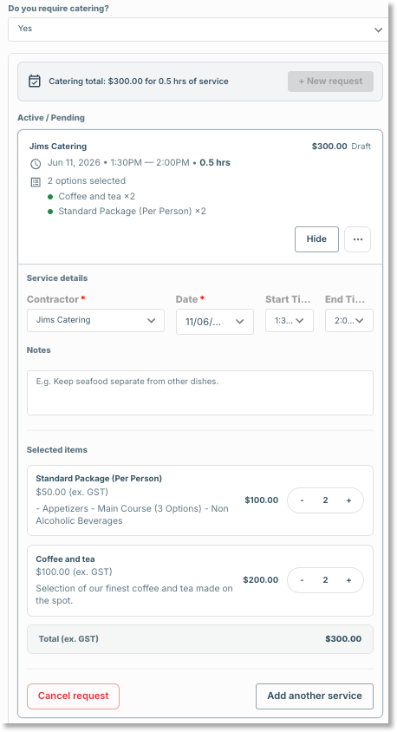Click Add another service button
397x732 pixels.
pos(315,696)
